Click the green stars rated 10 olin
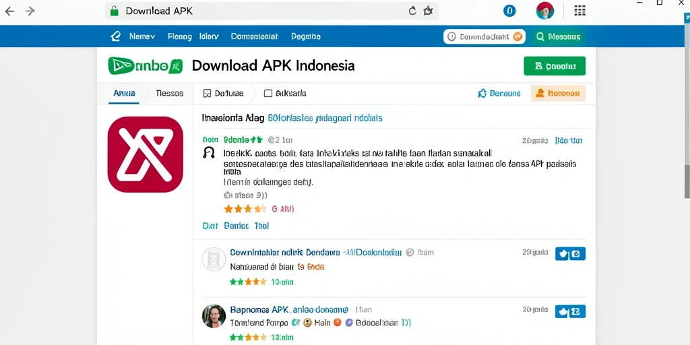 (248, 282)
